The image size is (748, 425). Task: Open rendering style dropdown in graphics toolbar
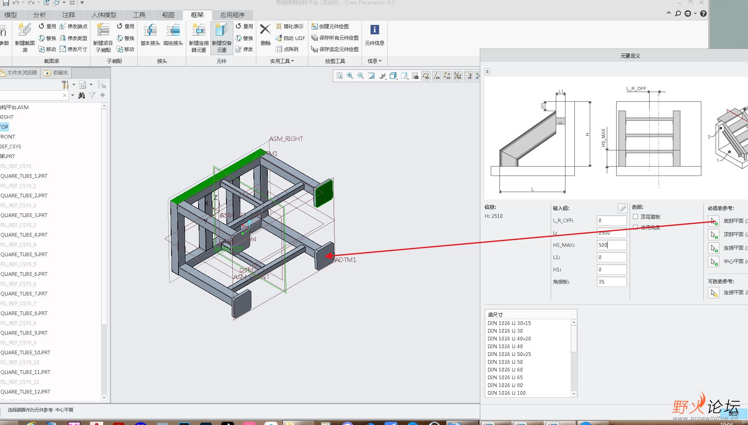click(382, 76)
